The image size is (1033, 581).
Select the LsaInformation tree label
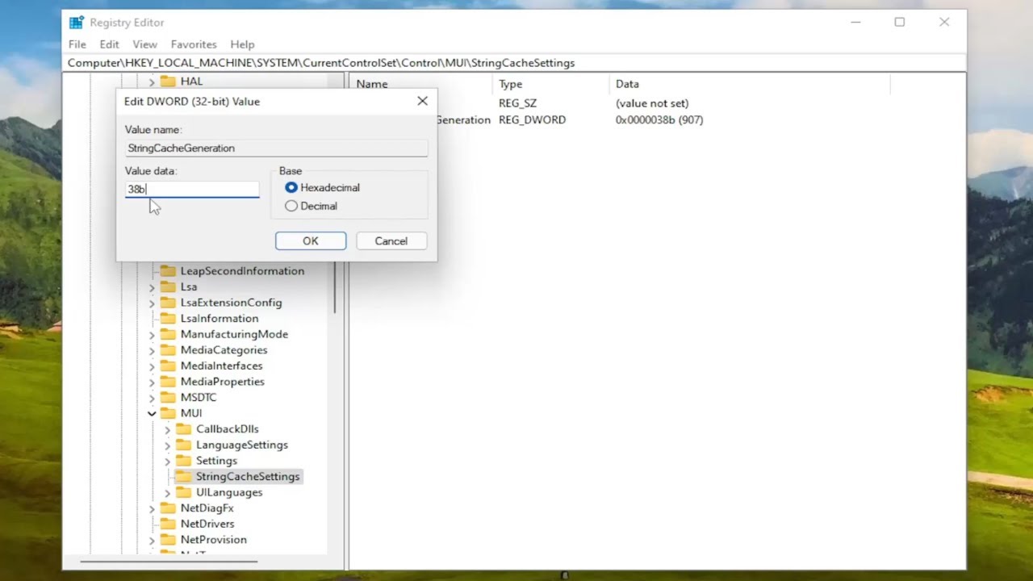(x=220, y=319)
